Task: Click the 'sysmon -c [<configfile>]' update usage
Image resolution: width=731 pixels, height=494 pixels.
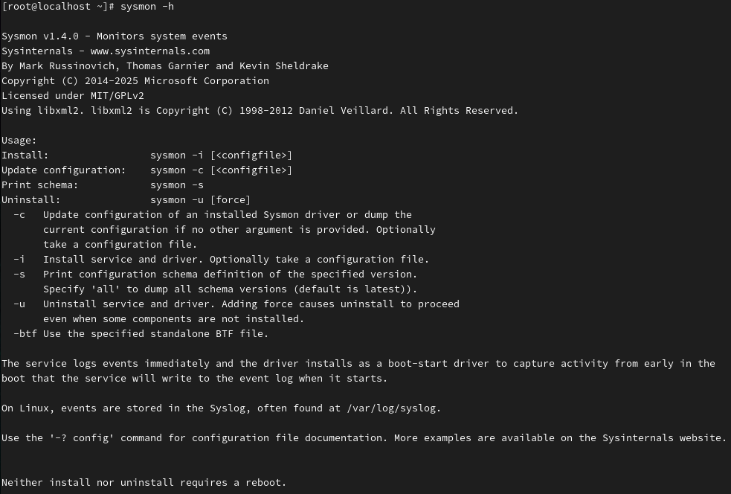Action: click(x=222, y=170)
